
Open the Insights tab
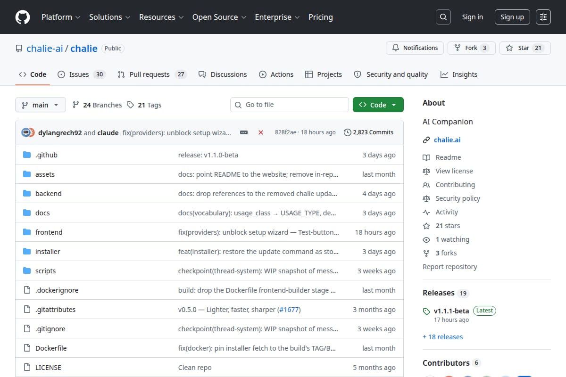pyautogui.click(x=459, y=74)
